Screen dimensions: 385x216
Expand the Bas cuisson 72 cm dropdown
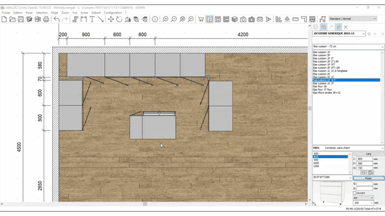(x=348, y=47)
